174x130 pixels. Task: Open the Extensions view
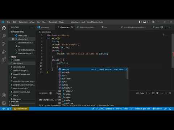pyautogui.click(x=4, y=59)
